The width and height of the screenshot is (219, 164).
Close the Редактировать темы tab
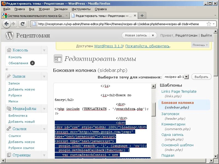(135, 16)
